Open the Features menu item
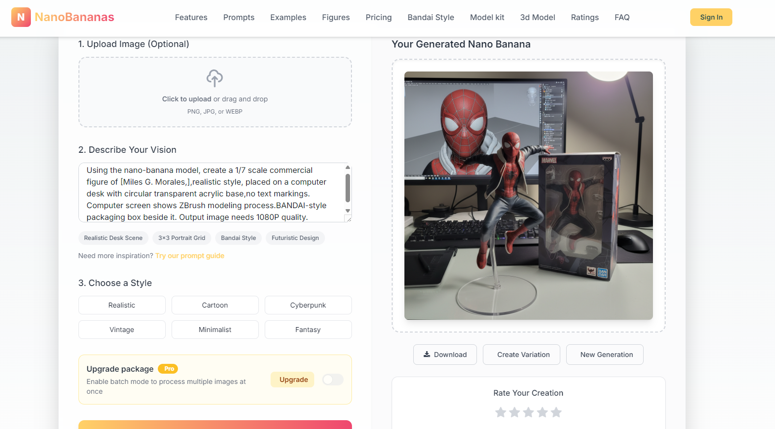775x429 pixels. pyautogui.click(x=191, y=17)
